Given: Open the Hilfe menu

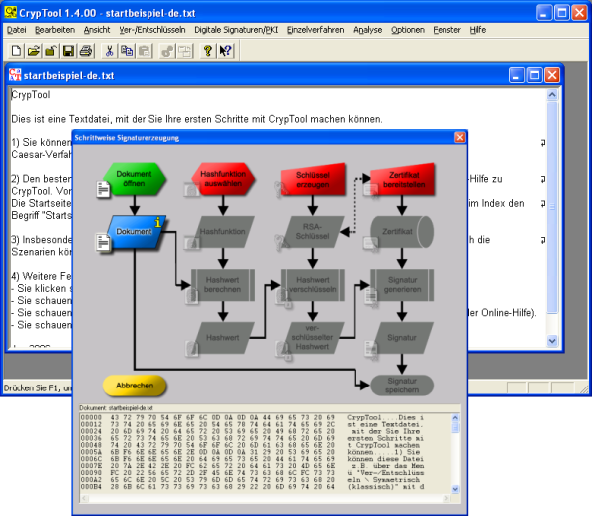Looking at the screenshot, I should point(478,30).
